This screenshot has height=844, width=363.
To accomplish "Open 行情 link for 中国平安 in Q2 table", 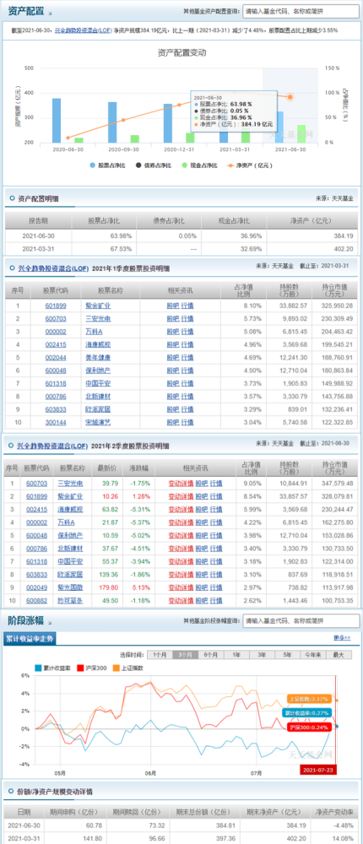I will pyautogui.click(x=216, y=561).
